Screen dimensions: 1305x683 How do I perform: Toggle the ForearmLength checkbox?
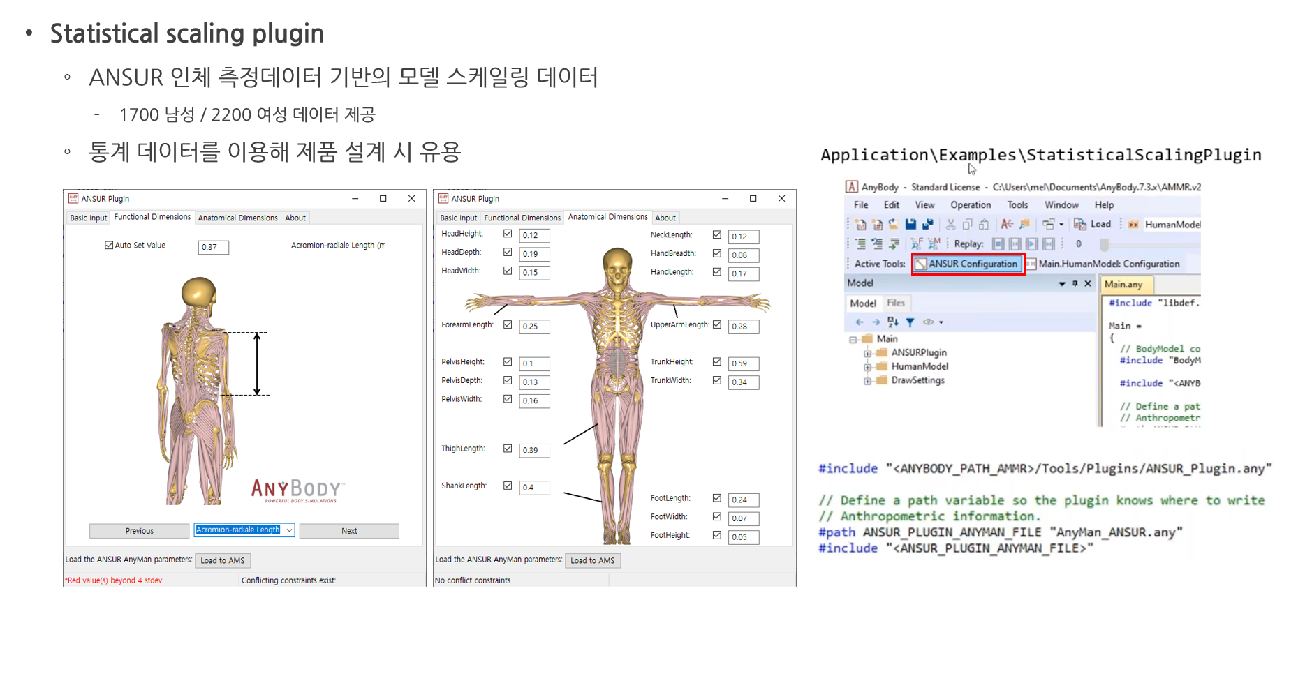pyautogui.click(x=508, y=325)
